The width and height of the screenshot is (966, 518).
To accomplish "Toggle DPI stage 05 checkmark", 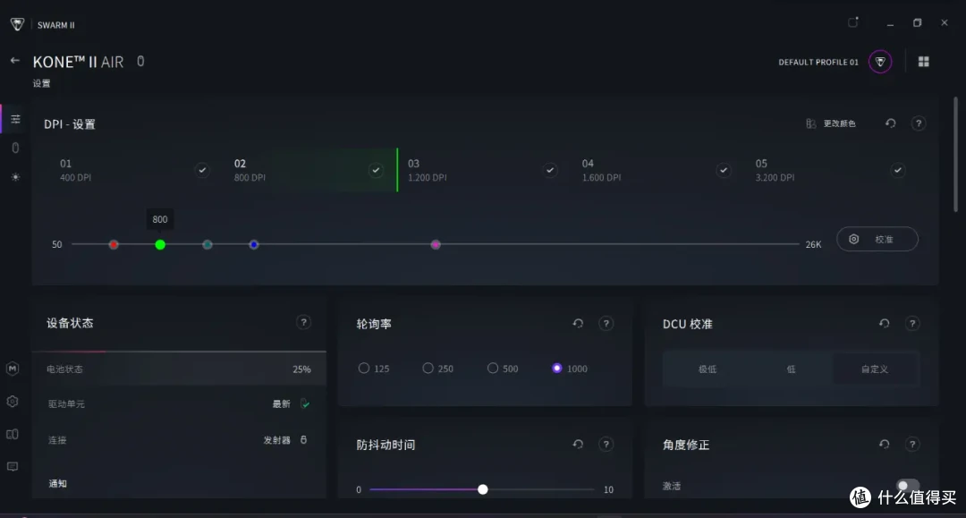I will 898,170.
